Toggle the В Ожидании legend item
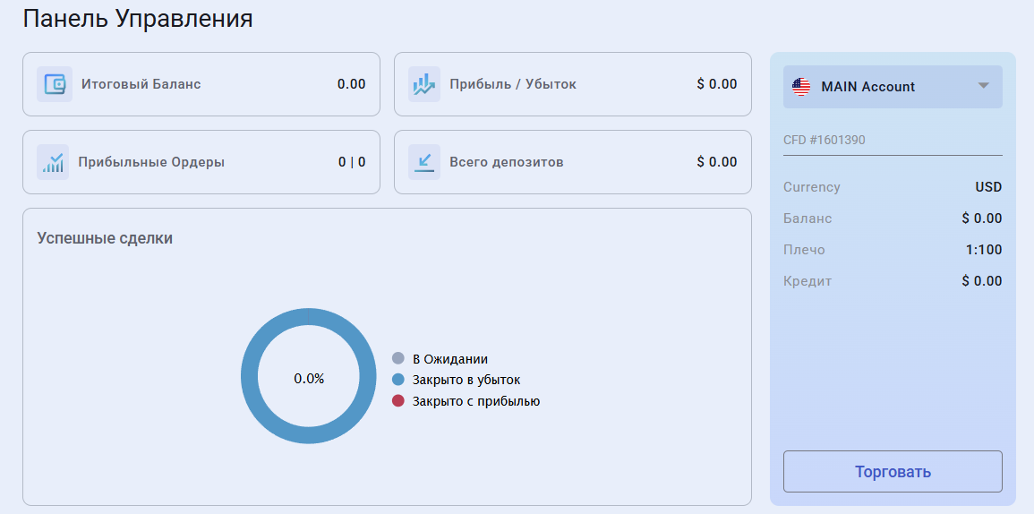This screenshot has width=1034, height=514. [449, 359]
